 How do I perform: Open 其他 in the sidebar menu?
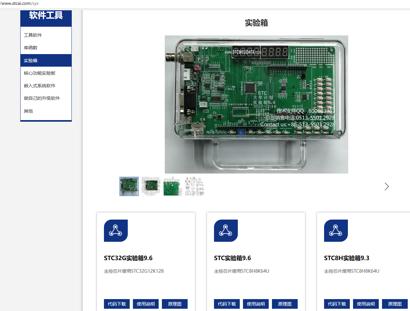[x=46, y=111]
